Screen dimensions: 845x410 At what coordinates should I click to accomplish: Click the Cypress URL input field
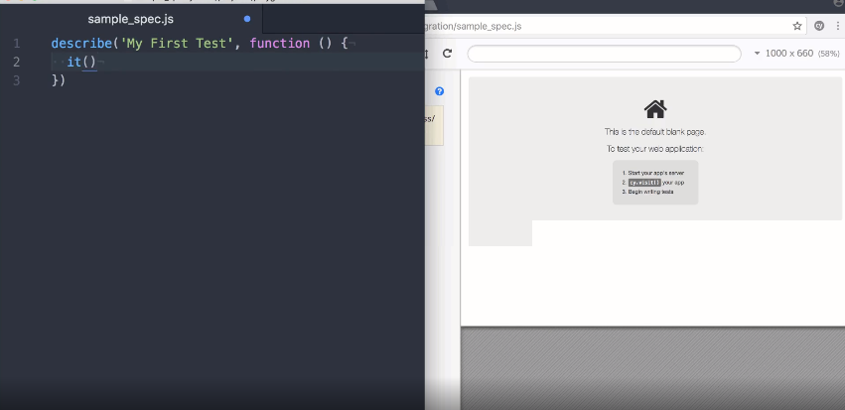604,54
